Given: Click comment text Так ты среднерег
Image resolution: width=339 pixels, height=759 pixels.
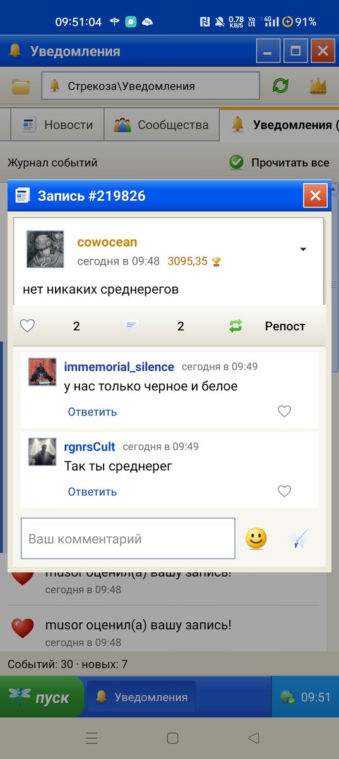Looking at the screenshot, I should (119, 467).
